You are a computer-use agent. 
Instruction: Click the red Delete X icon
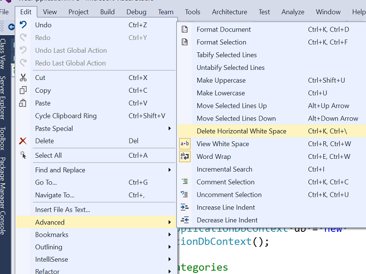pos(23,141)
